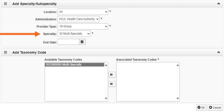Collapse the Add Taxonomy Code panel

(x=219, y=52)
